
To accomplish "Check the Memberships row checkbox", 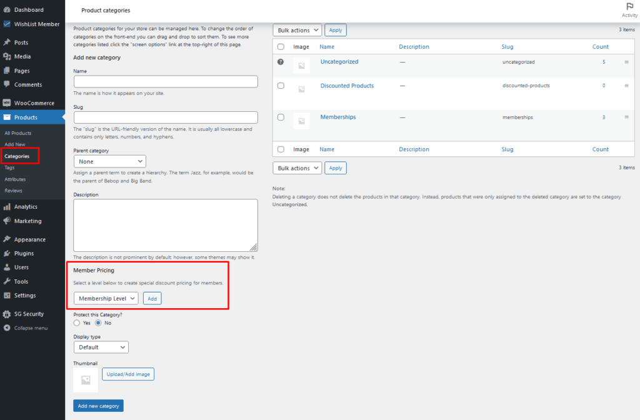I will point(281,117).
